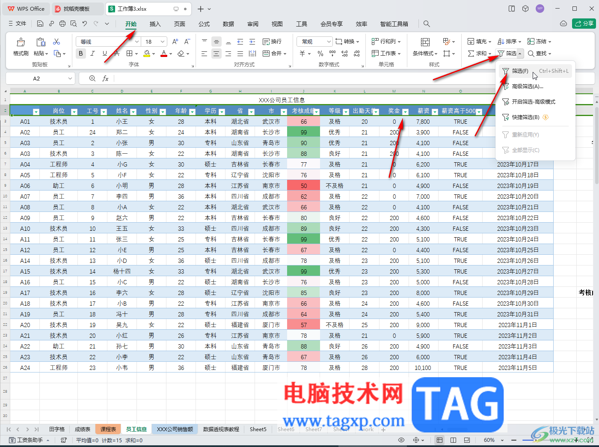Open the font name dropdown (等线)
The height and width of the screenshot is (447, 599).
tap(137, 42)
